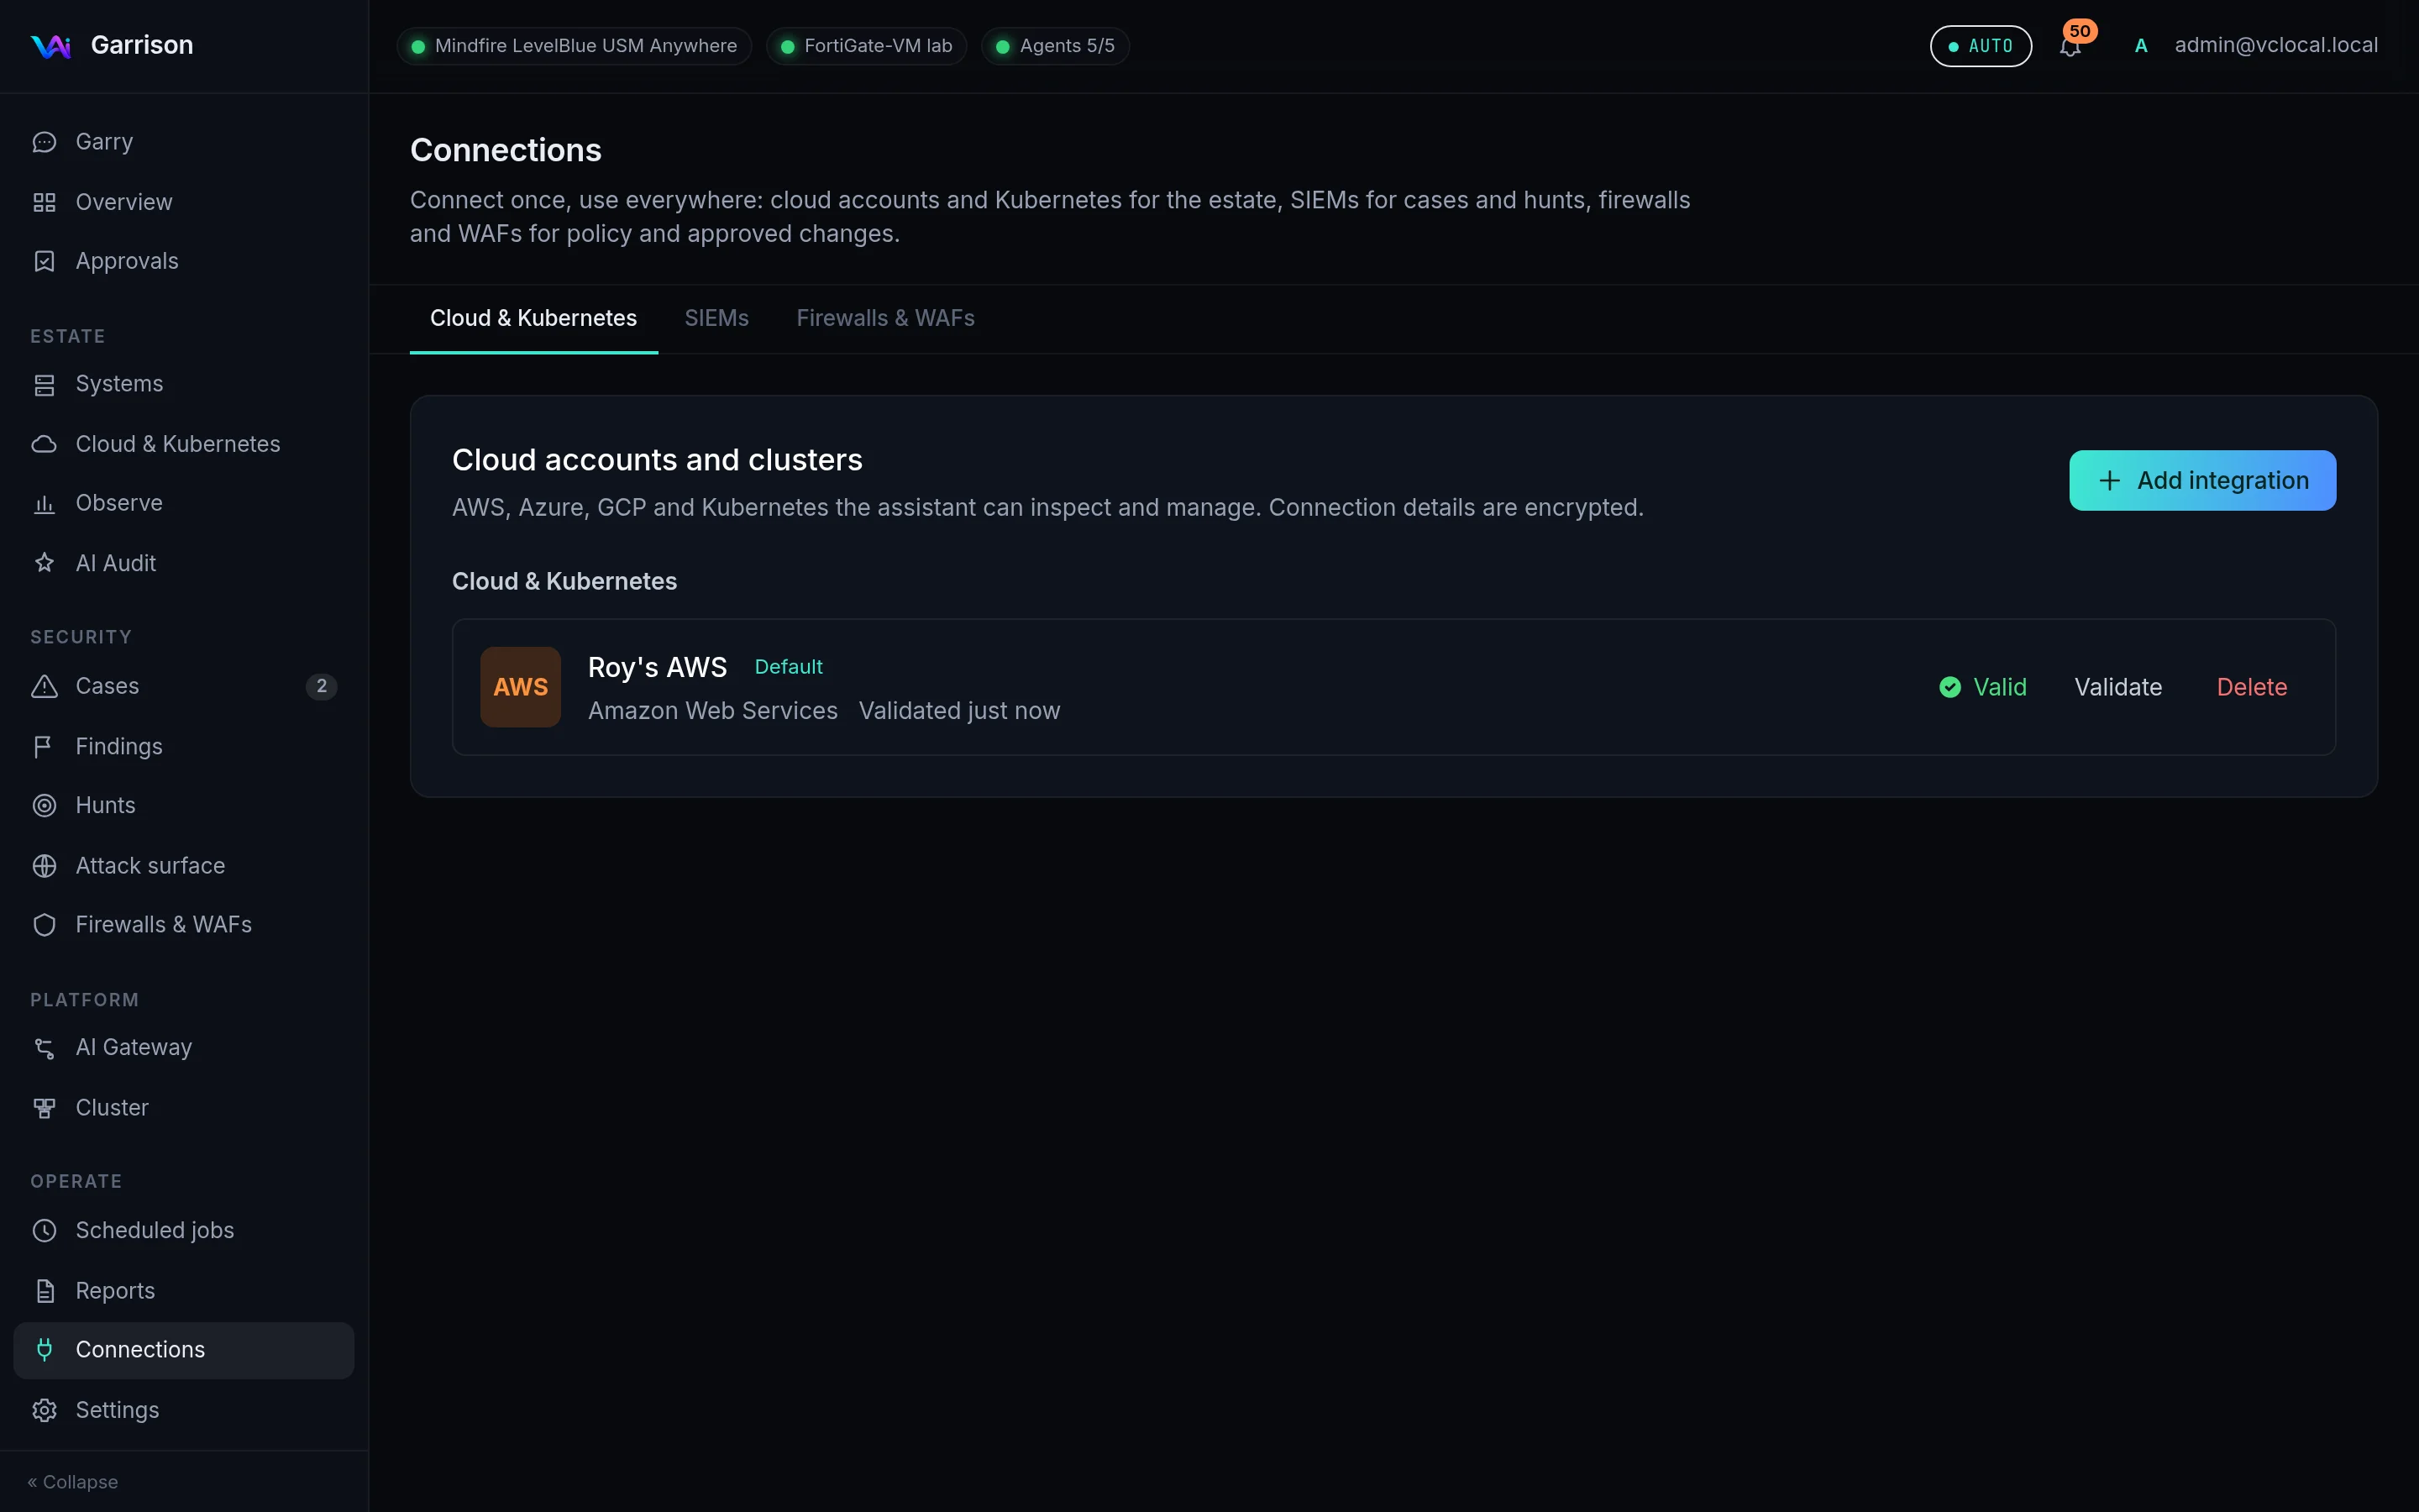This screenshot has height=1512, width=2419.
Task: Click the cloud icon beside Cloud & Kubernetes
Action: tap(44, 444)
